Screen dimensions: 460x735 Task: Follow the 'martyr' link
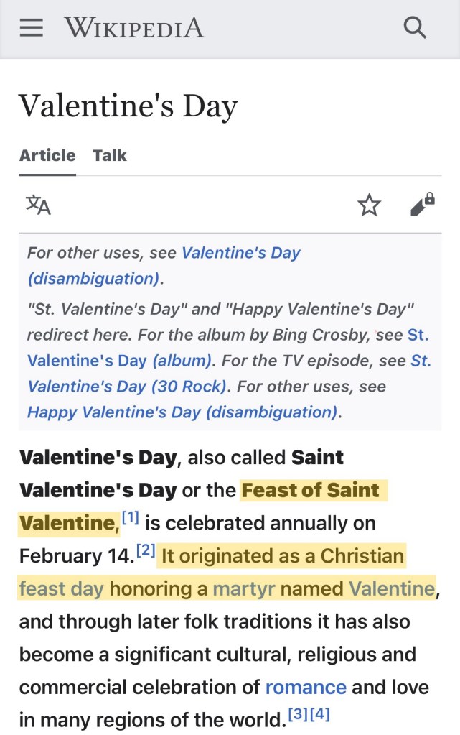pos(244,589)
